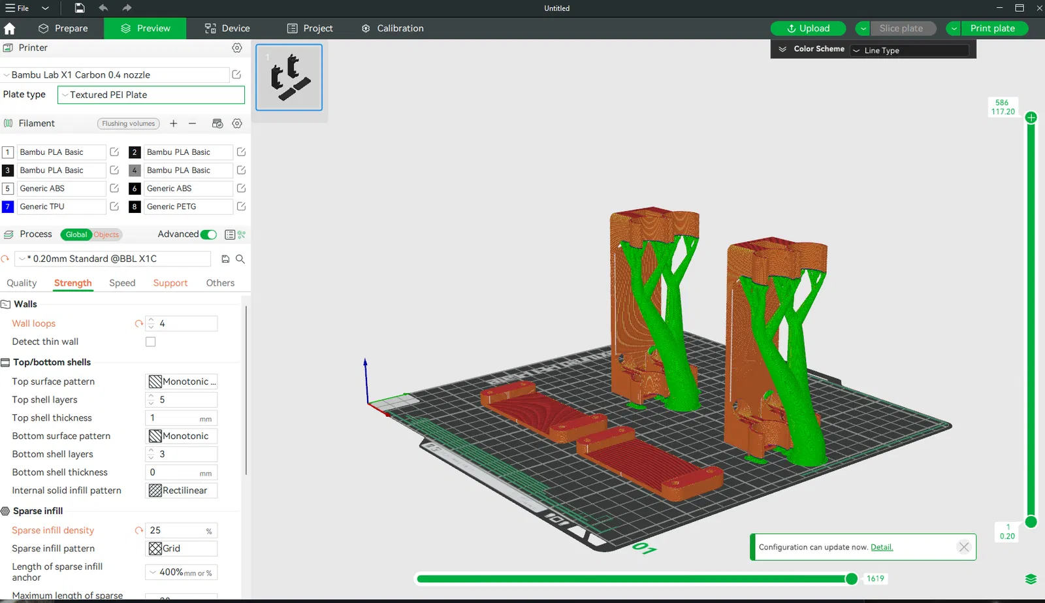
Task: Click the layers icon at bottom right
Action: (1031, 579)
